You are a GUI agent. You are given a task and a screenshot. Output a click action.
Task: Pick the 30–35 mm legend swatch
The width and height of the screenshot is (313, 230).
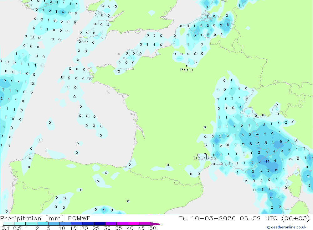click(x=111, y=224)
